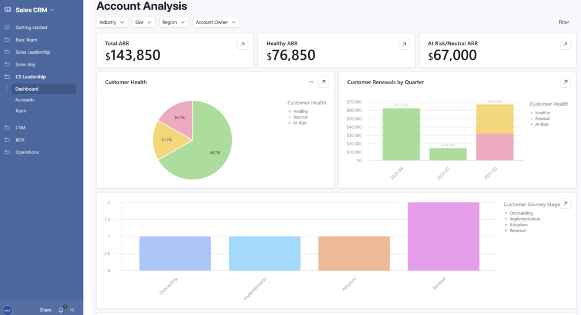Click the Getting started info icon

point(7,27)
